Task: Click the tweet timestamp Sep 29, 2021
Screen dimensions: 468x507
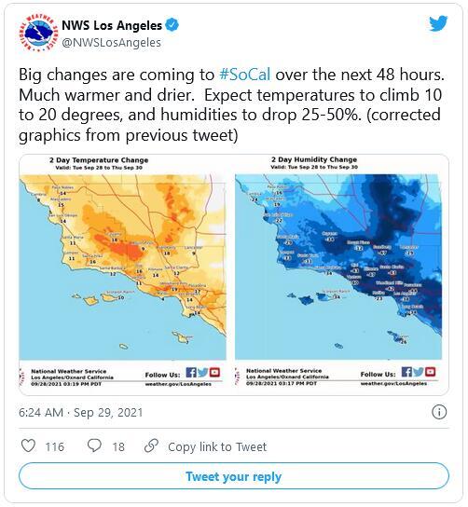Action: [x=108, y=413]
